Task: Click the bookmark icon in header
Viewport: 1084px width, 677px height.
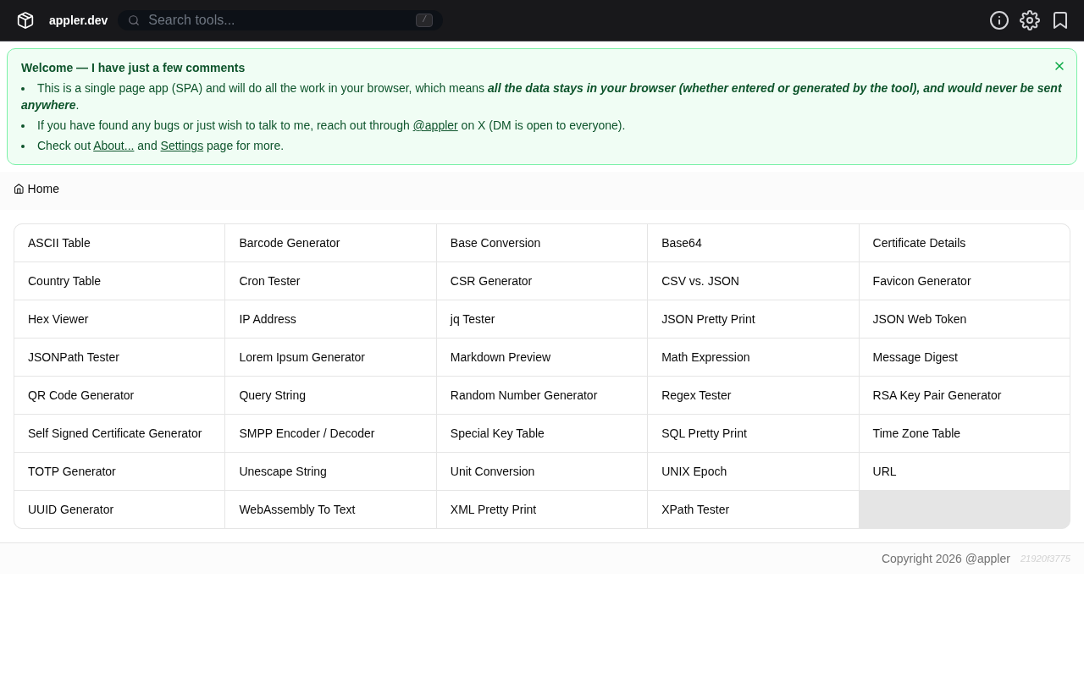Action: pyautogui.click(x=1060, y=20)
